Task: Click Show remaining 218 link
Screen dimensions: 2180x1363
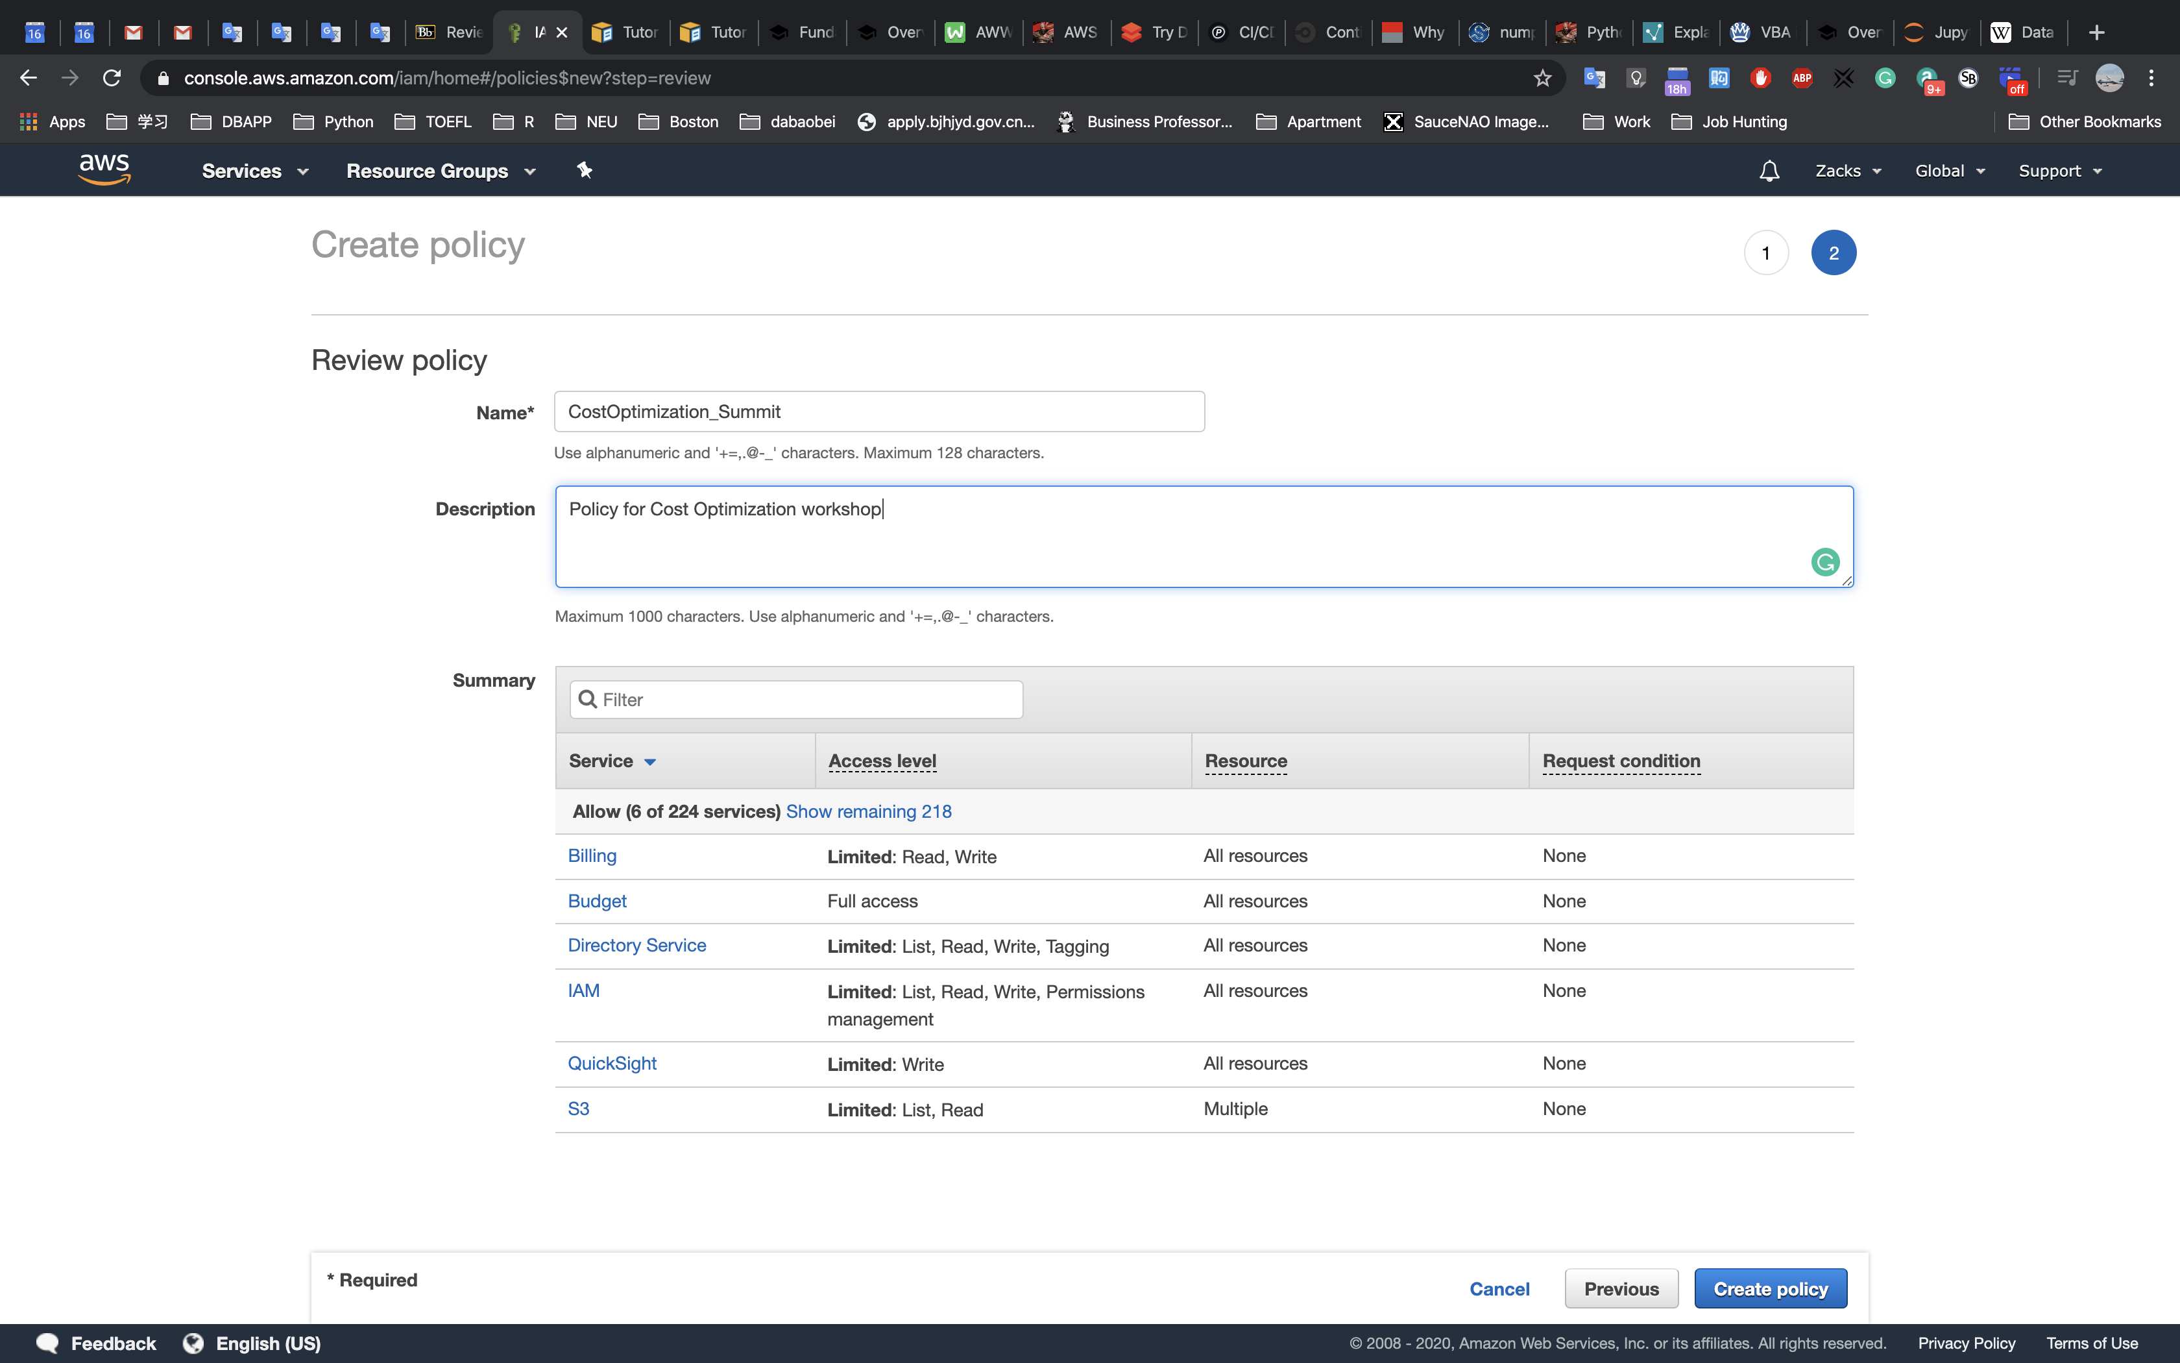Action: click(868, 811)
